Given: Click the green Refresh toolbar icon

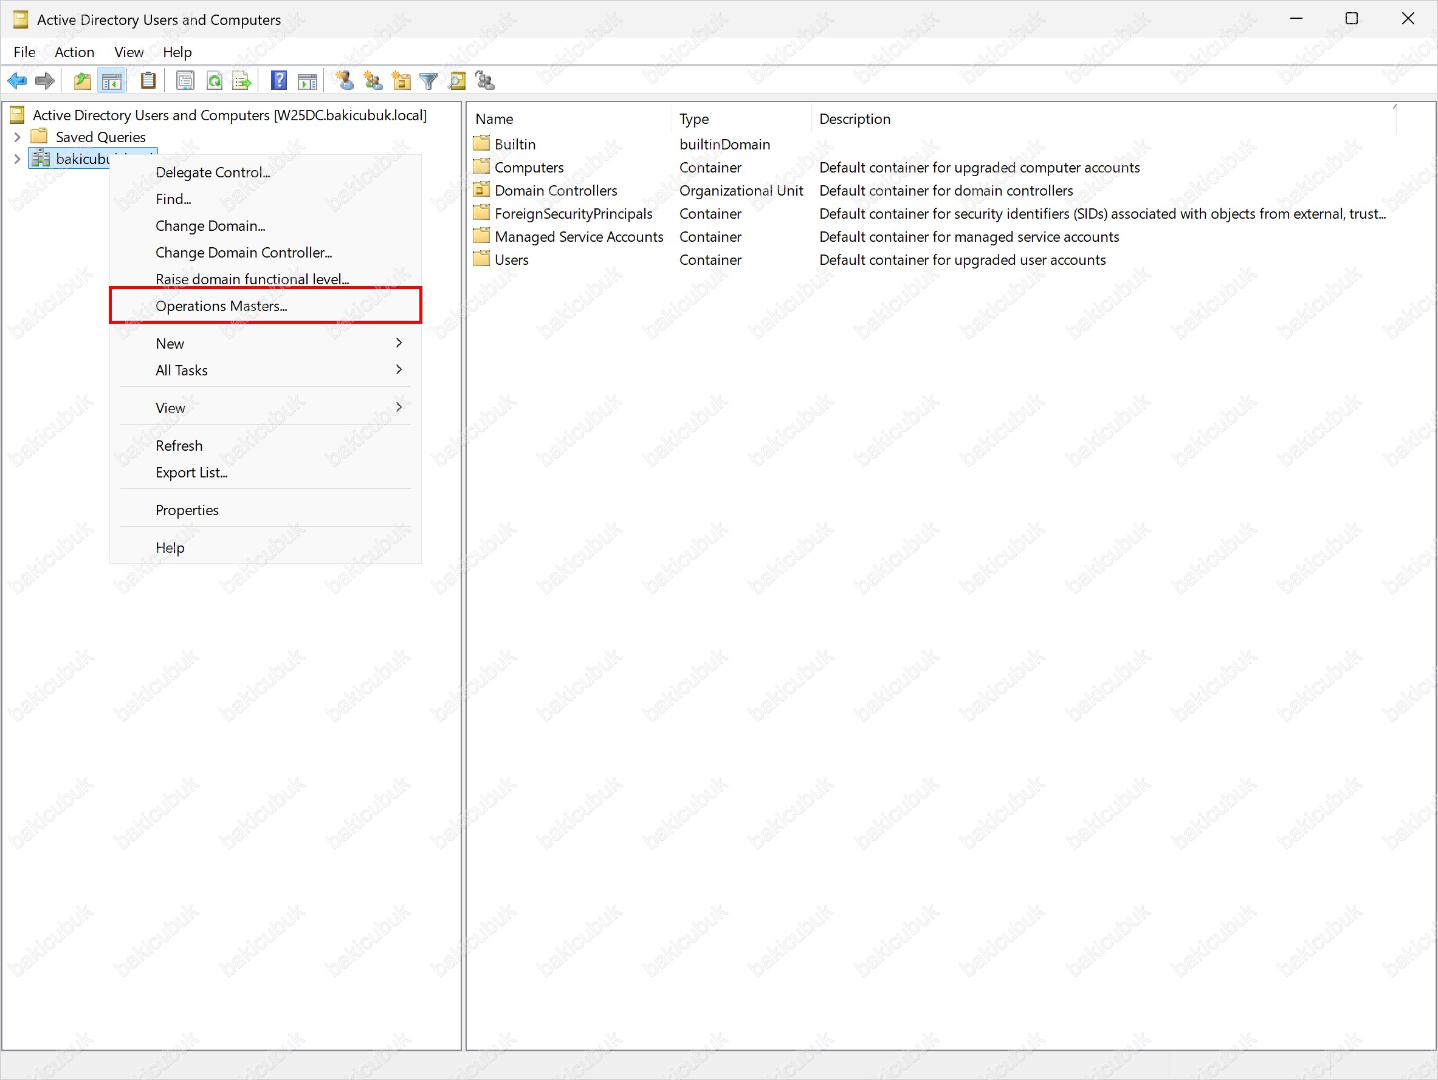Looking at the screenshot, I should coord(214,81).
